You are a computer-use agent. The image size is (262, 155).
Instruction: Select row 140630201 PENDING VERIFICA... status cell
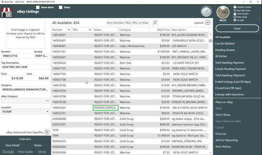pos(106,108)
